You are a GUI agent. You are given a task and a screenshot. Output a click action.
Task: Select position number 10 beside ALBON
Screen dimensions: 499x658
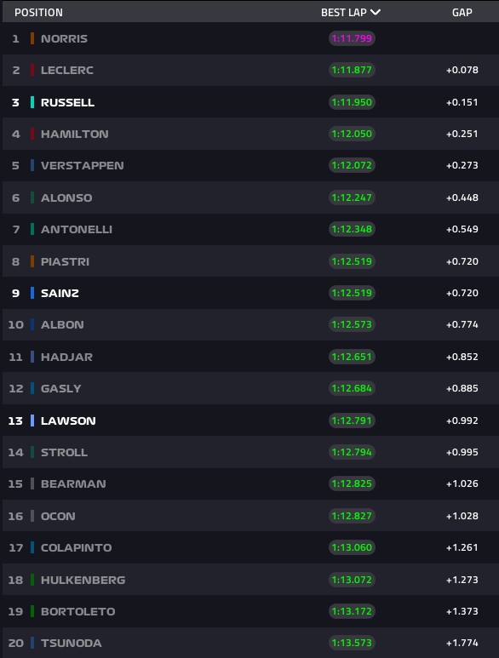pos(16,325)
